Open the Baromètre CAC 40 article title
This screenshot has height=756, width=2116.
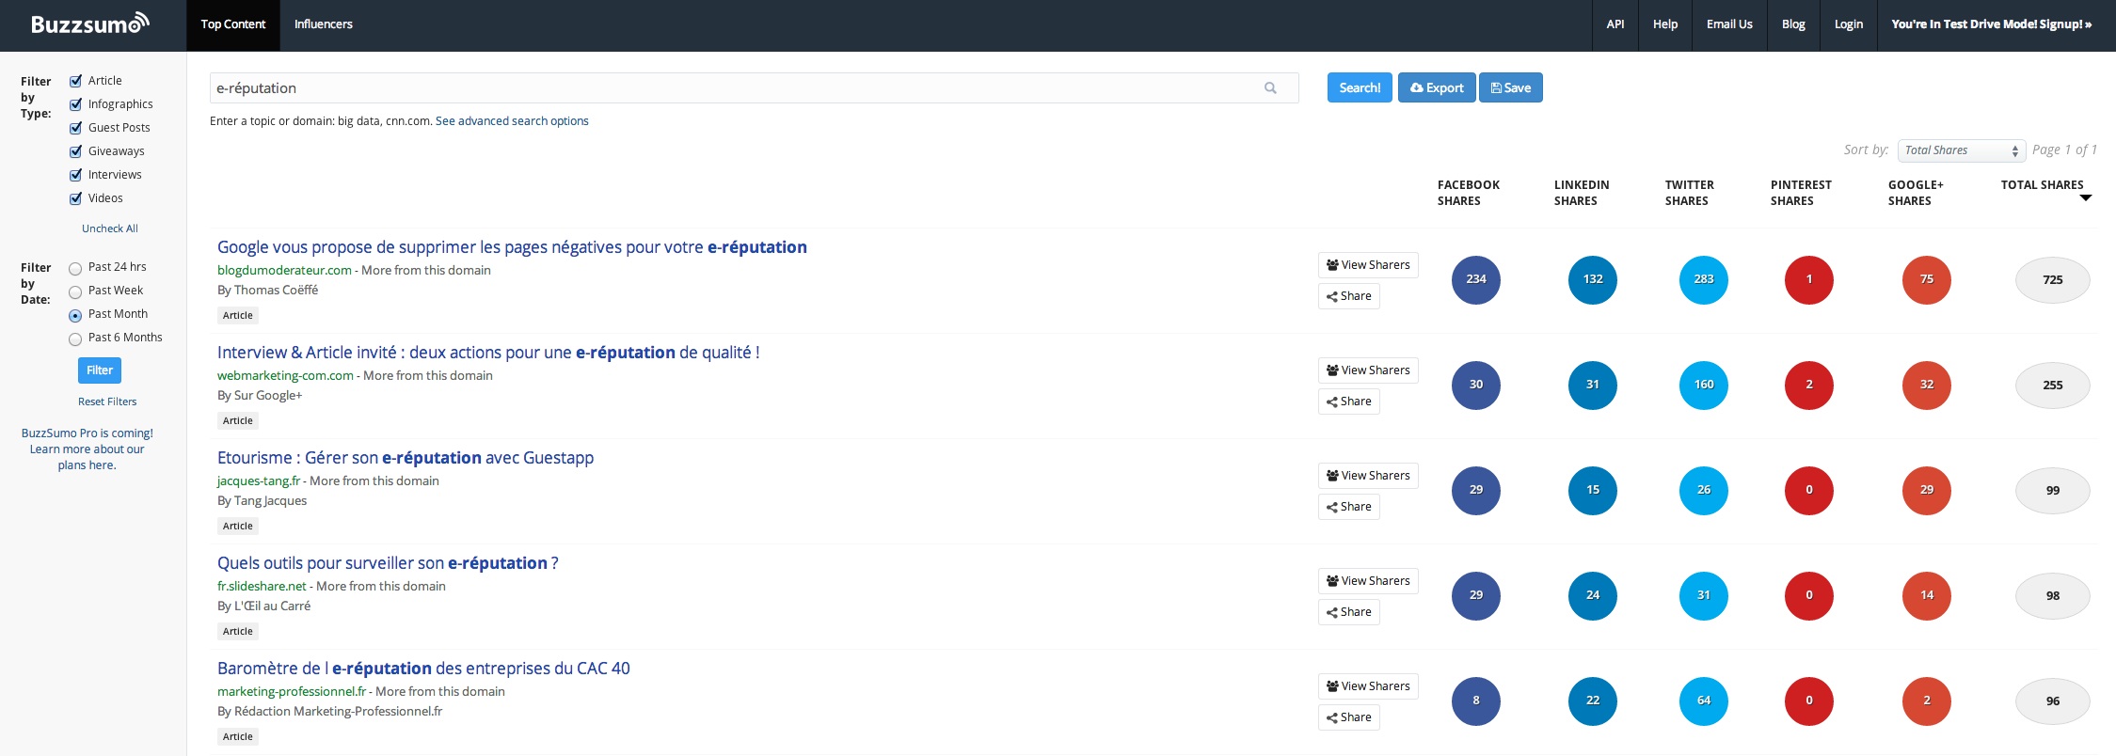pyautogui.click(x=423, y=669)
